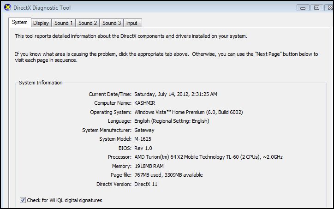Click the DirectX icon in the title bar
334x209 pixels.
(7, 7)
